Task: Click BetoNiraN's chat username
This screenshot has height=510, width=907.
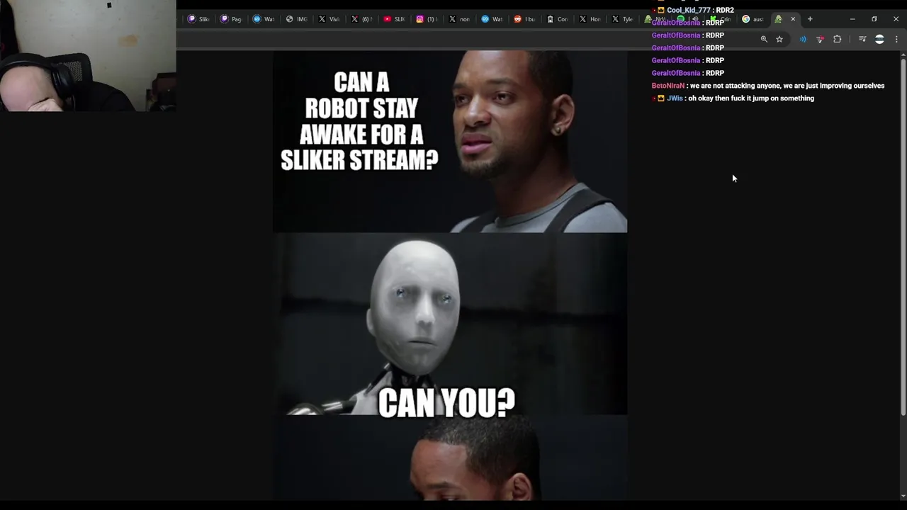Action: pos(668,86)
